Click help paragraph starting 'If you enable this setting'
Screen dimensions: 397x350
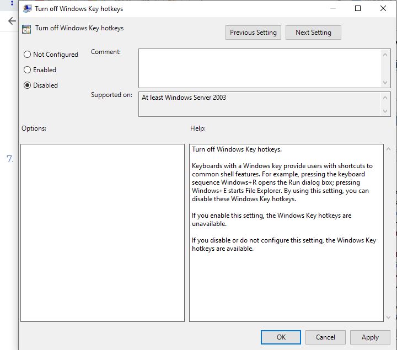click(x=271, y=219)
